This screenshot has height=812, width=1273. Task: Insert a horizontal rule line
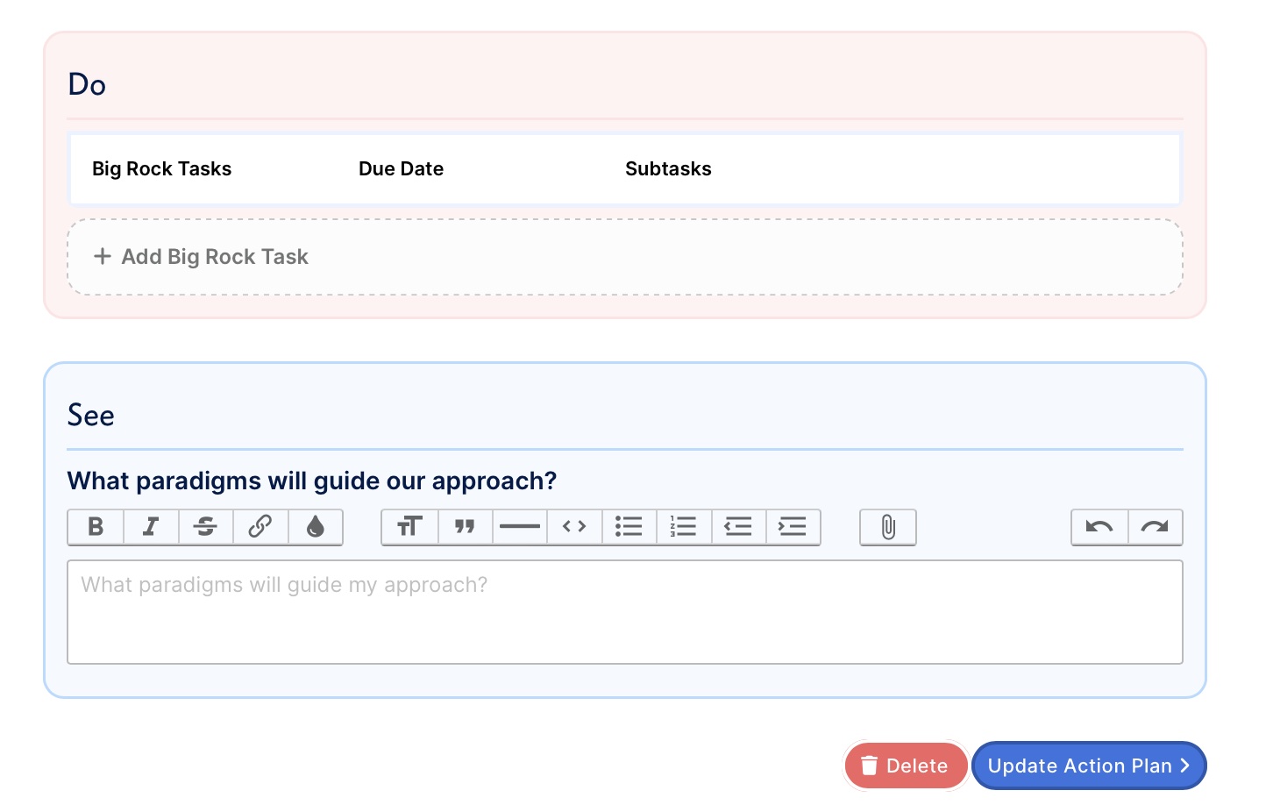(x=520, y=527)
